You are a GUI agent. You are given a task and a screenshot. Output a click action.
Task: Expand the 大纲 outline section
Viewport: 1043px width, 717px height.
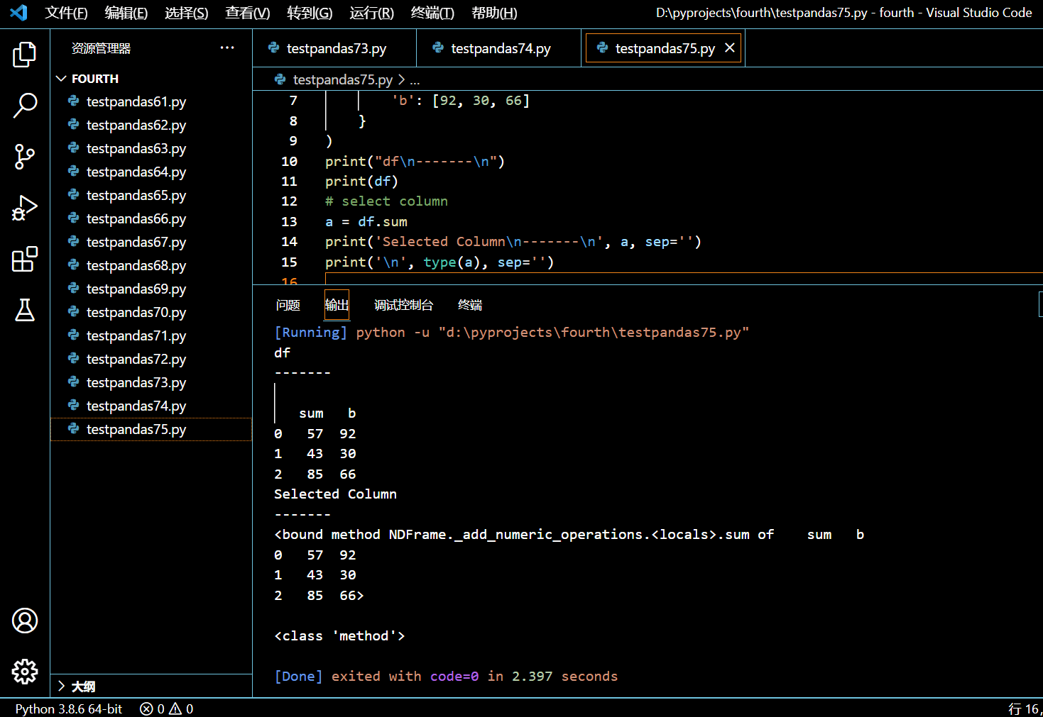point(61,686)
